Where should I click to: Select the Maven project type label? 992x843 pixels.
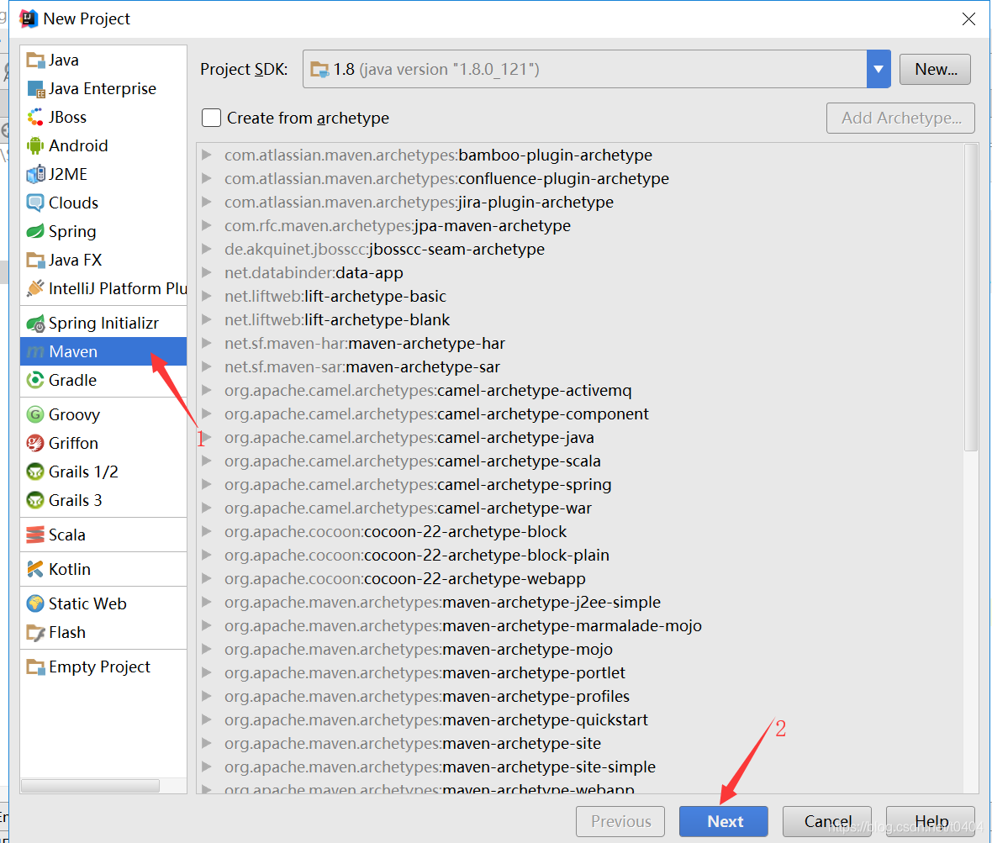click(x=73, y=351)
